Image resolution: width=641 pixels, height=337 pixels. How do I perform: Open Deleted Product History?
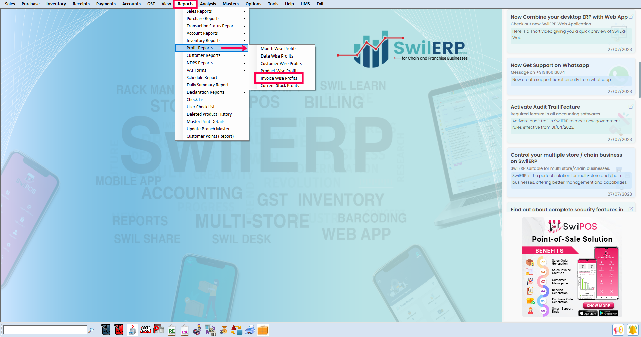click(x=212, y=114)
